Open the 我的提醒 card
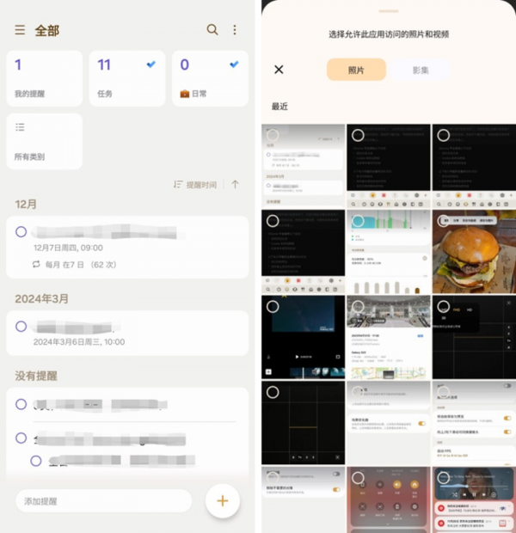The width and height of the screenshot is (516, 533). pyautogui.click(x=45, y=78)
